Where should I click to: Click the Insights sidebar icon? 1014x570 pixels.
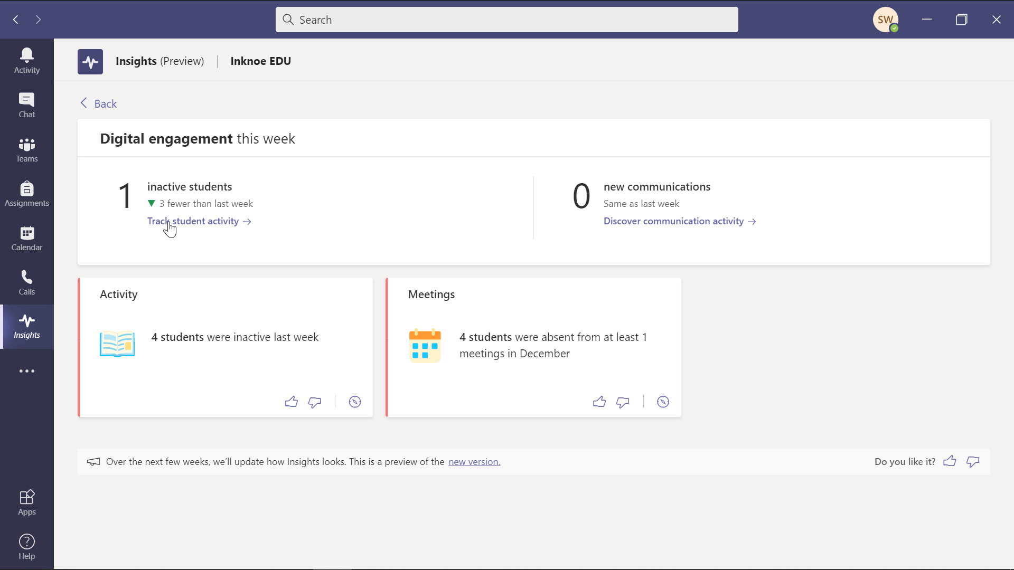26,326
